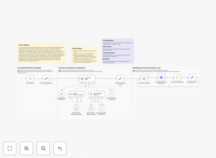Select OpenAI Model - Localization node
Screen dimensions: 216x158
pyautogui.click(x=61, y=94)
